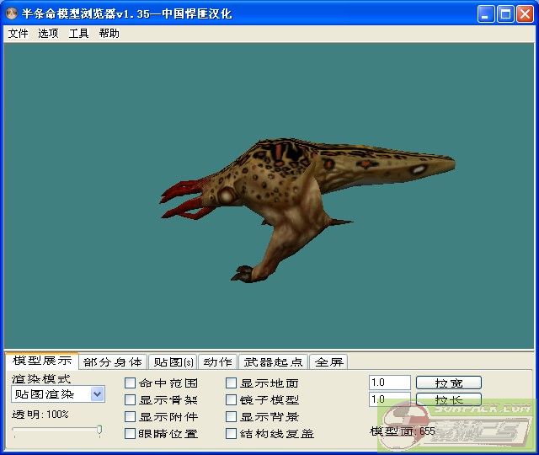Select the 武器起点 tab
This screenshot has width=539, height=455.
click(x=273, y=362)
